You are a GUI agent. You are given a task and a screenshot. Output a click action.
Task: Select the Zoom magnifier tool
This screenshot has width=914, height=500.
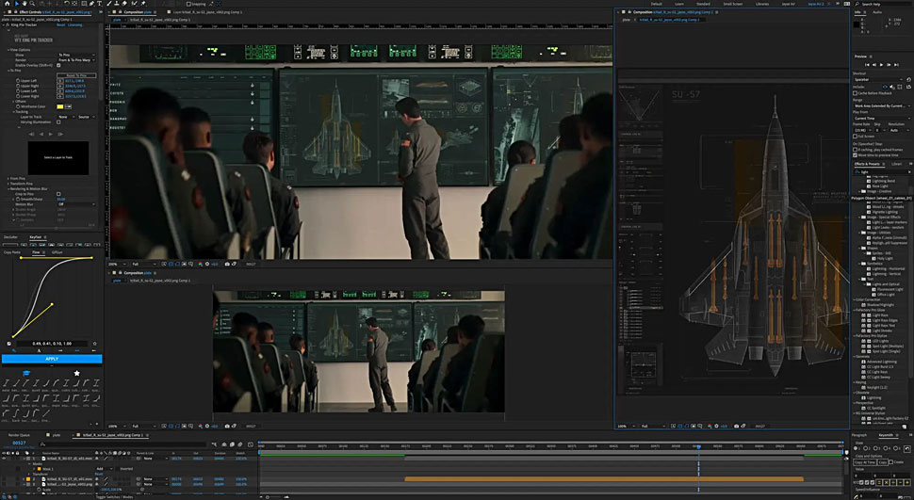pos(32,4)
